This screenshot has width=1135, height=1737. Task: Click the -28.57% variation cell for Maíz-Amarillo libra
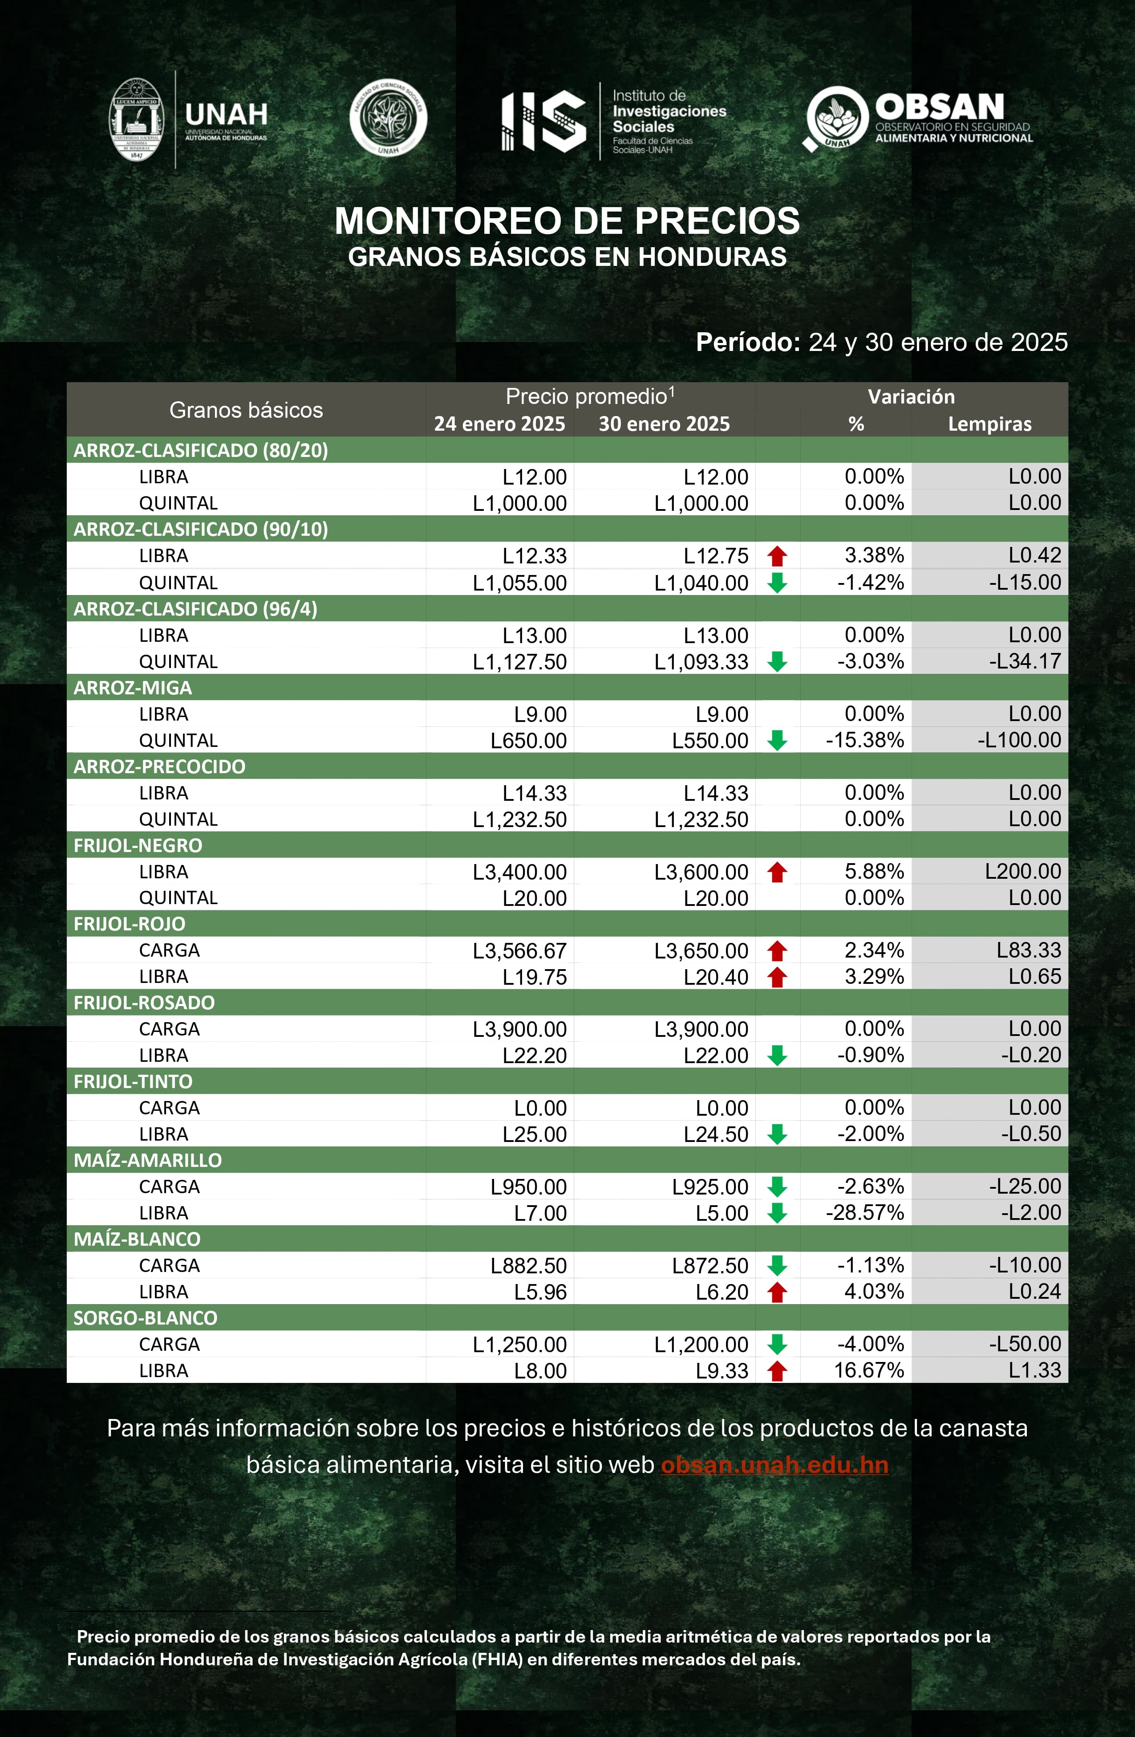tap(864, 1213)
